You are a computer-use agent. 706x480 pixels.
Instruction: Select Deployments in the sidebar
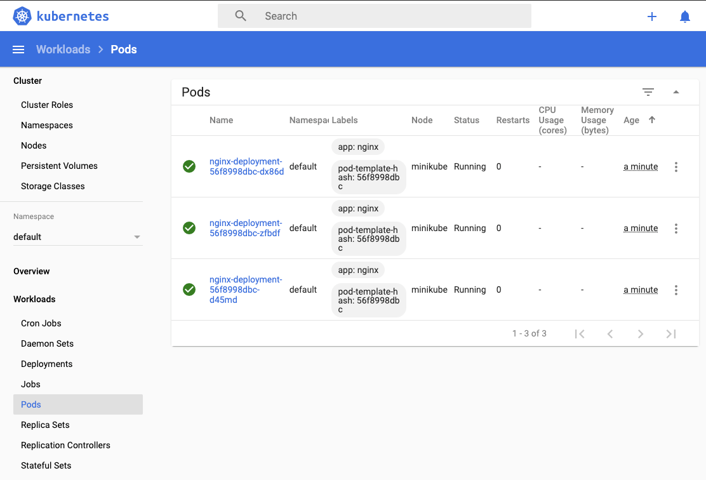tap(47, 364)
